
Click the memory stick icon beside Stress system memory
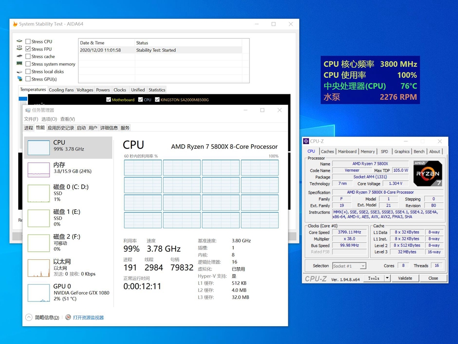point(20,64)
